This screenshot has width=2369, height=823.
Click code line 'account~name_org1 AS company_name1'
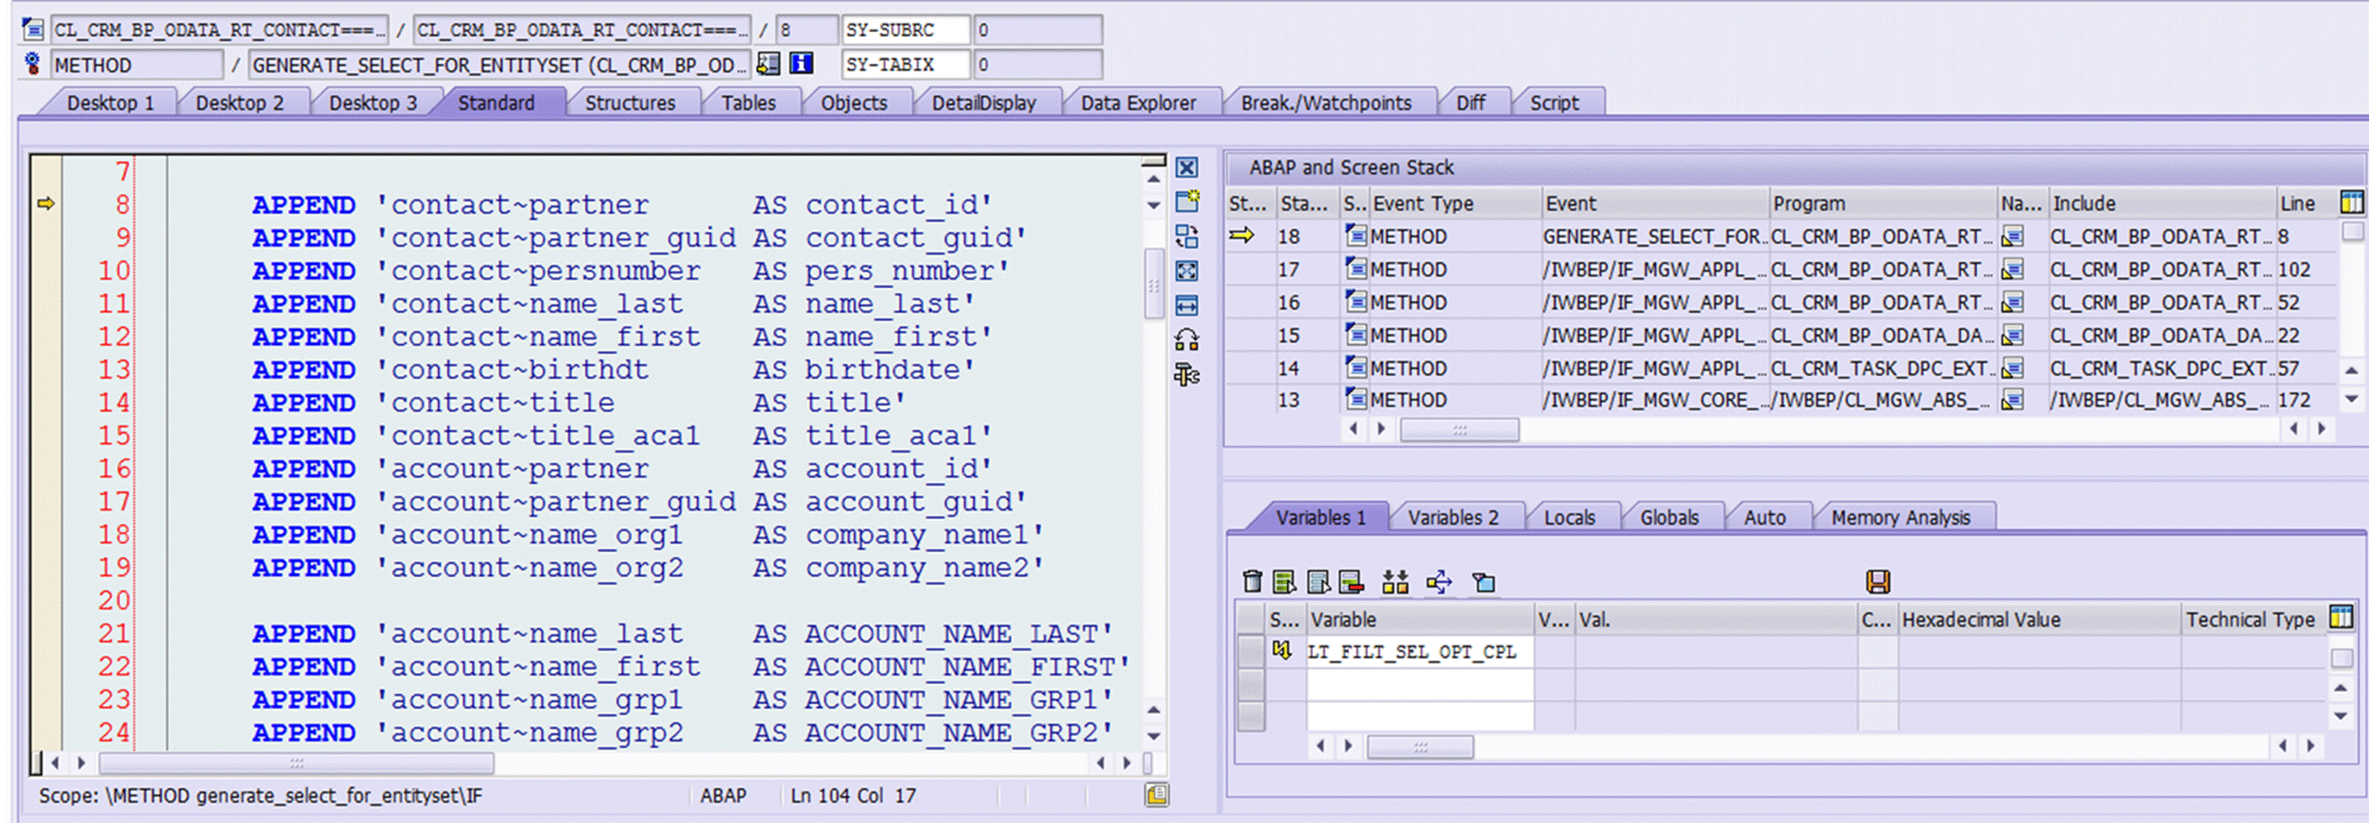pyautogui.click(x=647, y=534)
